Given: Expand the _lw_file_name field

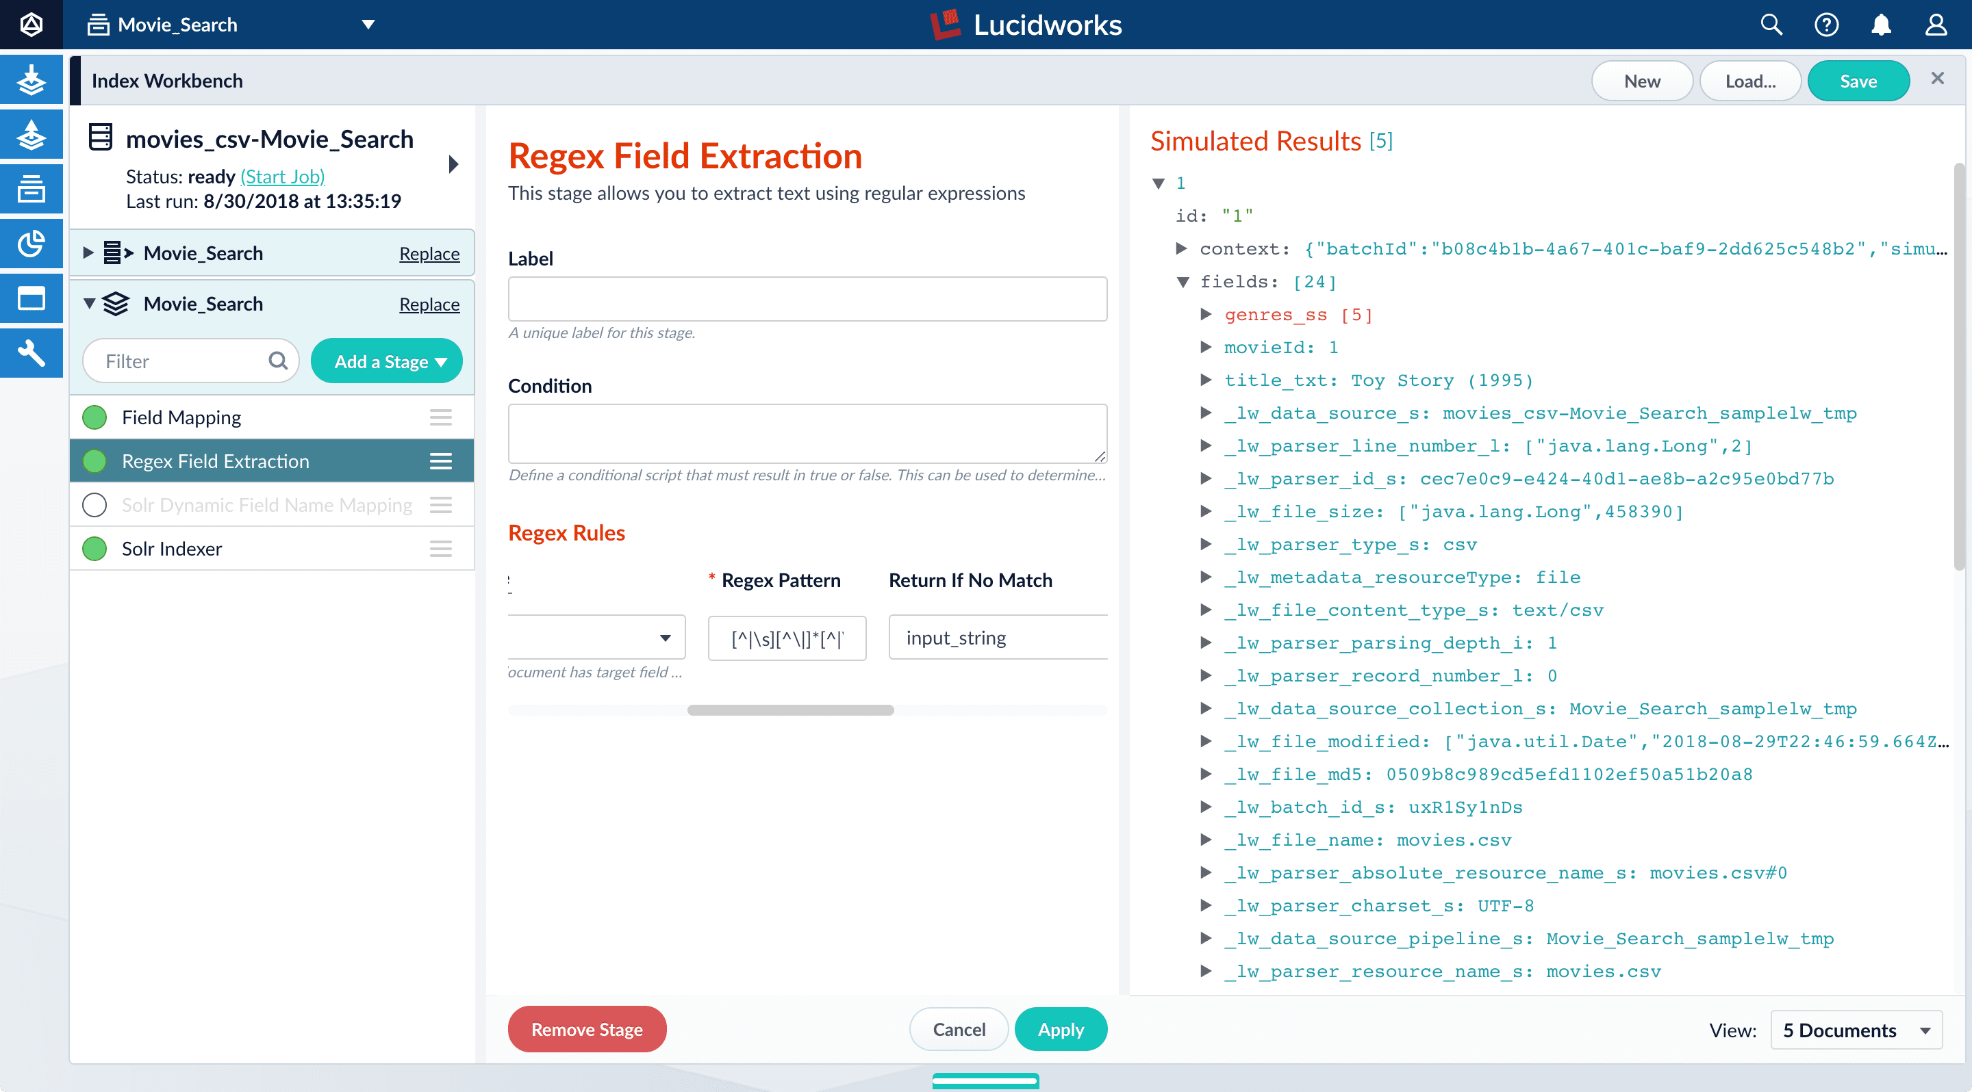Looking at the screenshot, I should (1206, 840).
